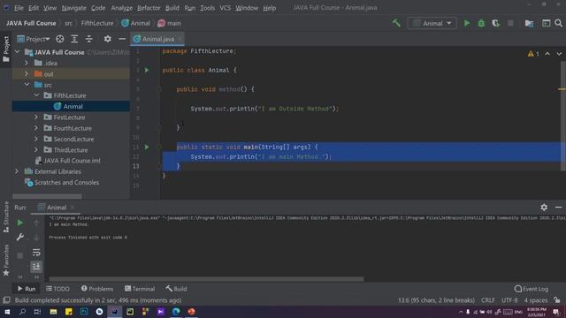The width and height of the screenshot is (566, 318).
Task: Start Debug with the bug icon
Action: click(x=481, y=23)
